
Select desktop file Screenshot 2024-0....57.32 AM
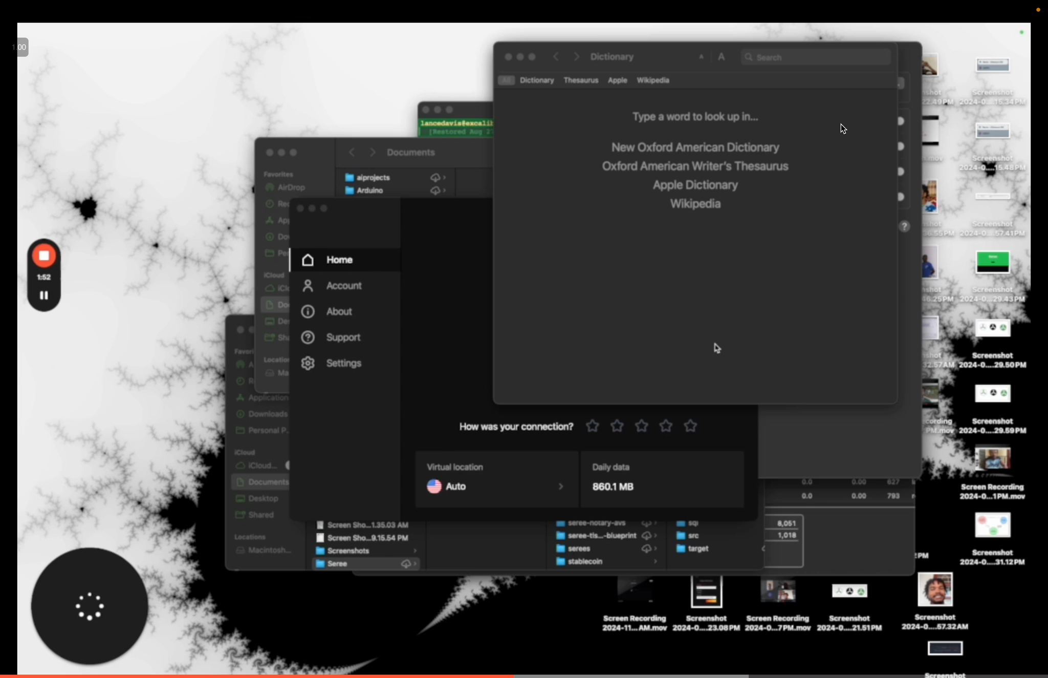coord(935,602)
